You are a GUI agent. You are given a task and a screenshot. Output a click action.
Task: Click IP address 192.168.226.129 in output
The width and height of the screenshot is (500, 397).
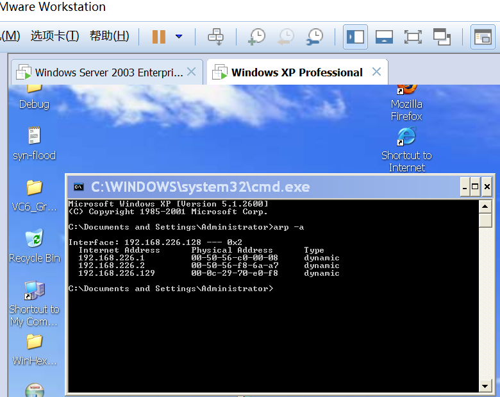pos(117,273)
